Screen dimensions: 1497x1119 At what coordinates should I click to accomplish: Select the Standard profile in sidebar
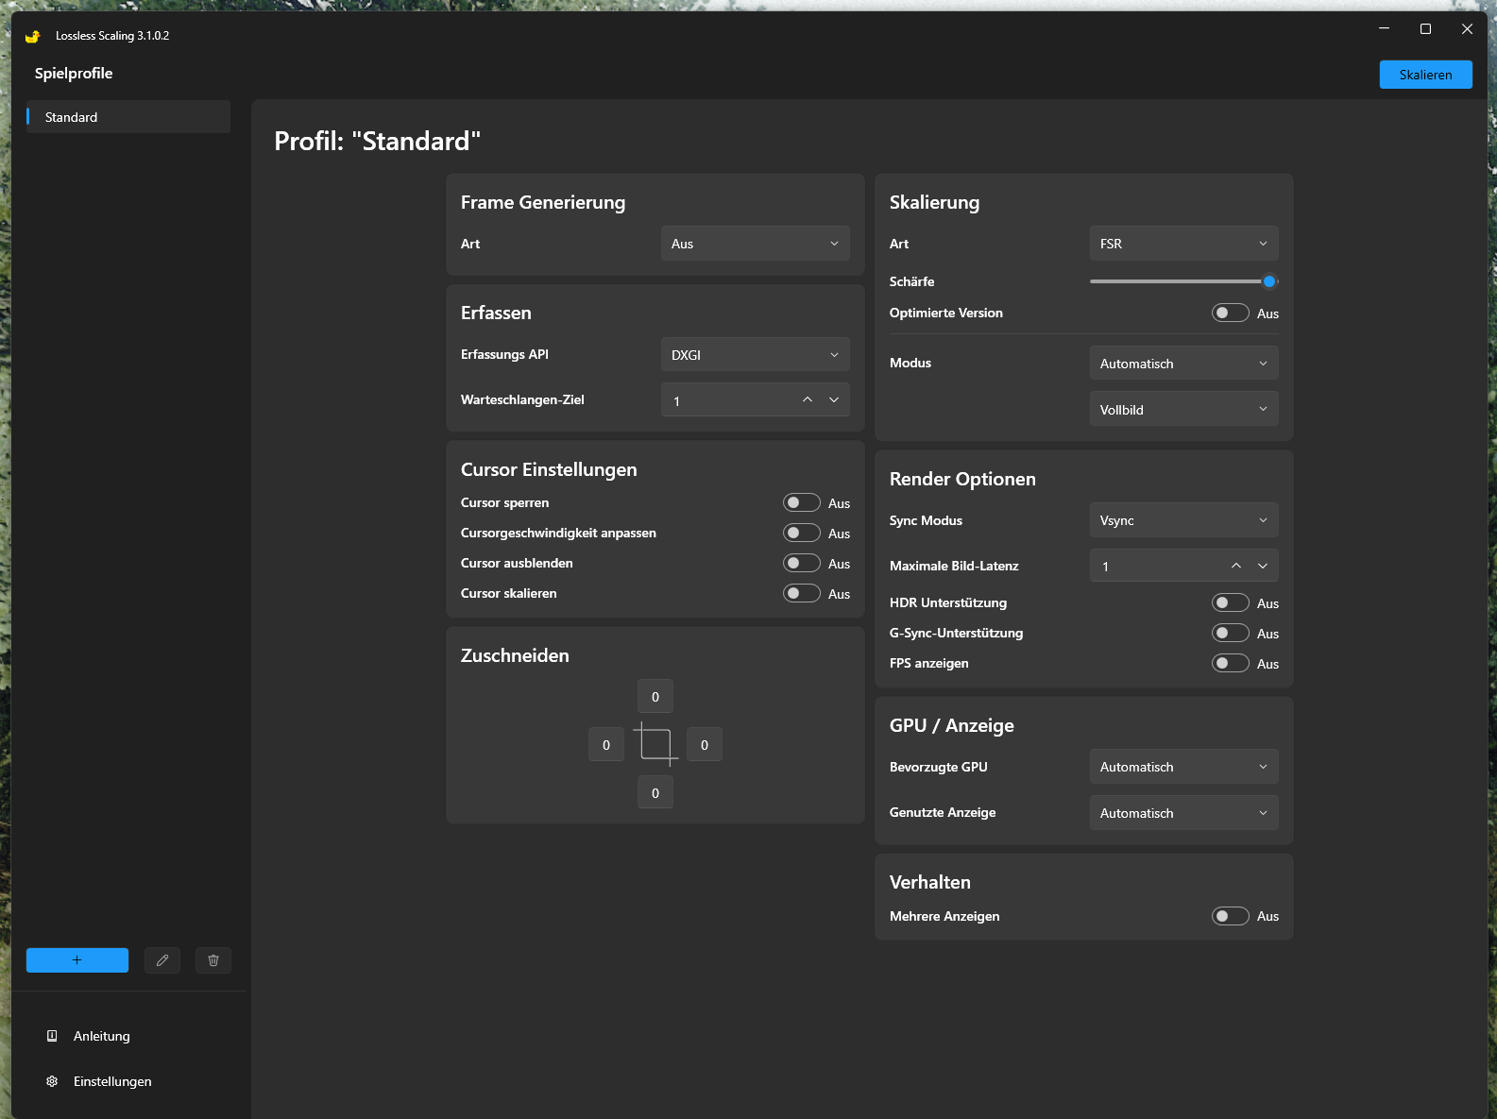click(128, 117)
